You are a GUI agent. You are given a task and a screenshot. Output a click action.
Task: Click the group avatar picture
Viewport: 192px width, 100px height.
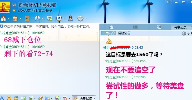(x=5, y=7)
